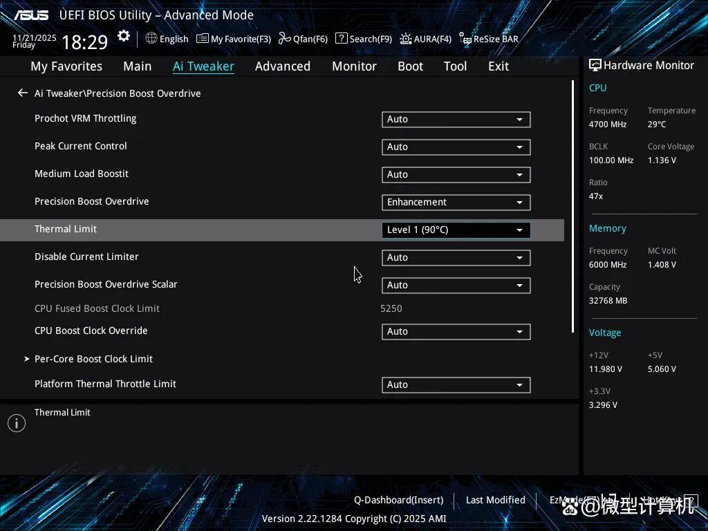The width and height of the screenshot is (708, 531).
Task: Click the 47x ratio value
Action: [x=596, y=196]
